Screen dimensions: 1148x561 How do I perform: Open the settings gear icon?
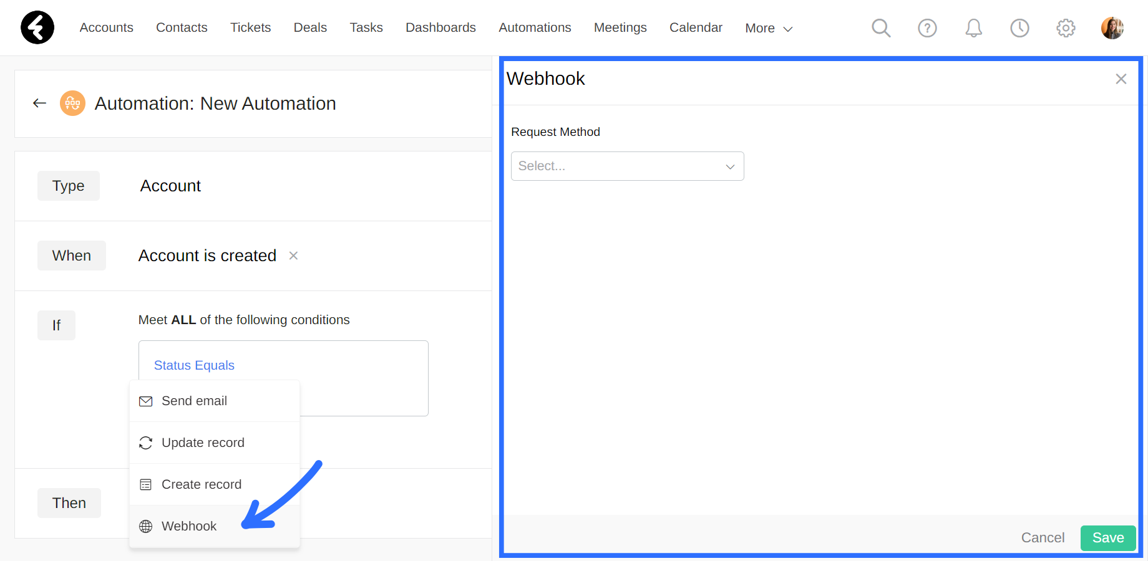point(1066,28)
